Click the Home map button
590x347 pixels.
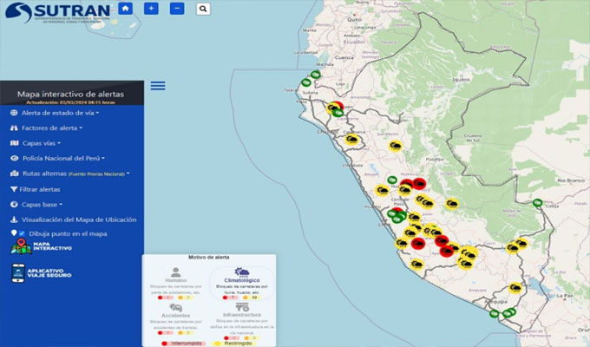click(x=125, y=9)
